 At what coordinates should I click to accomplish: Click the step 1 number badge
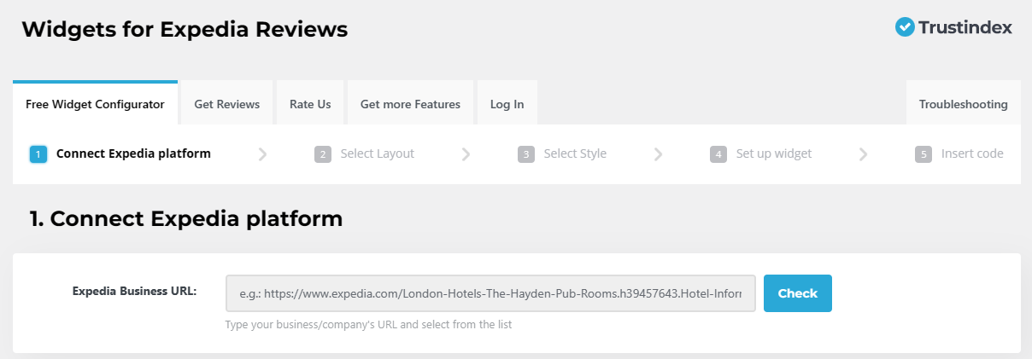38,154
